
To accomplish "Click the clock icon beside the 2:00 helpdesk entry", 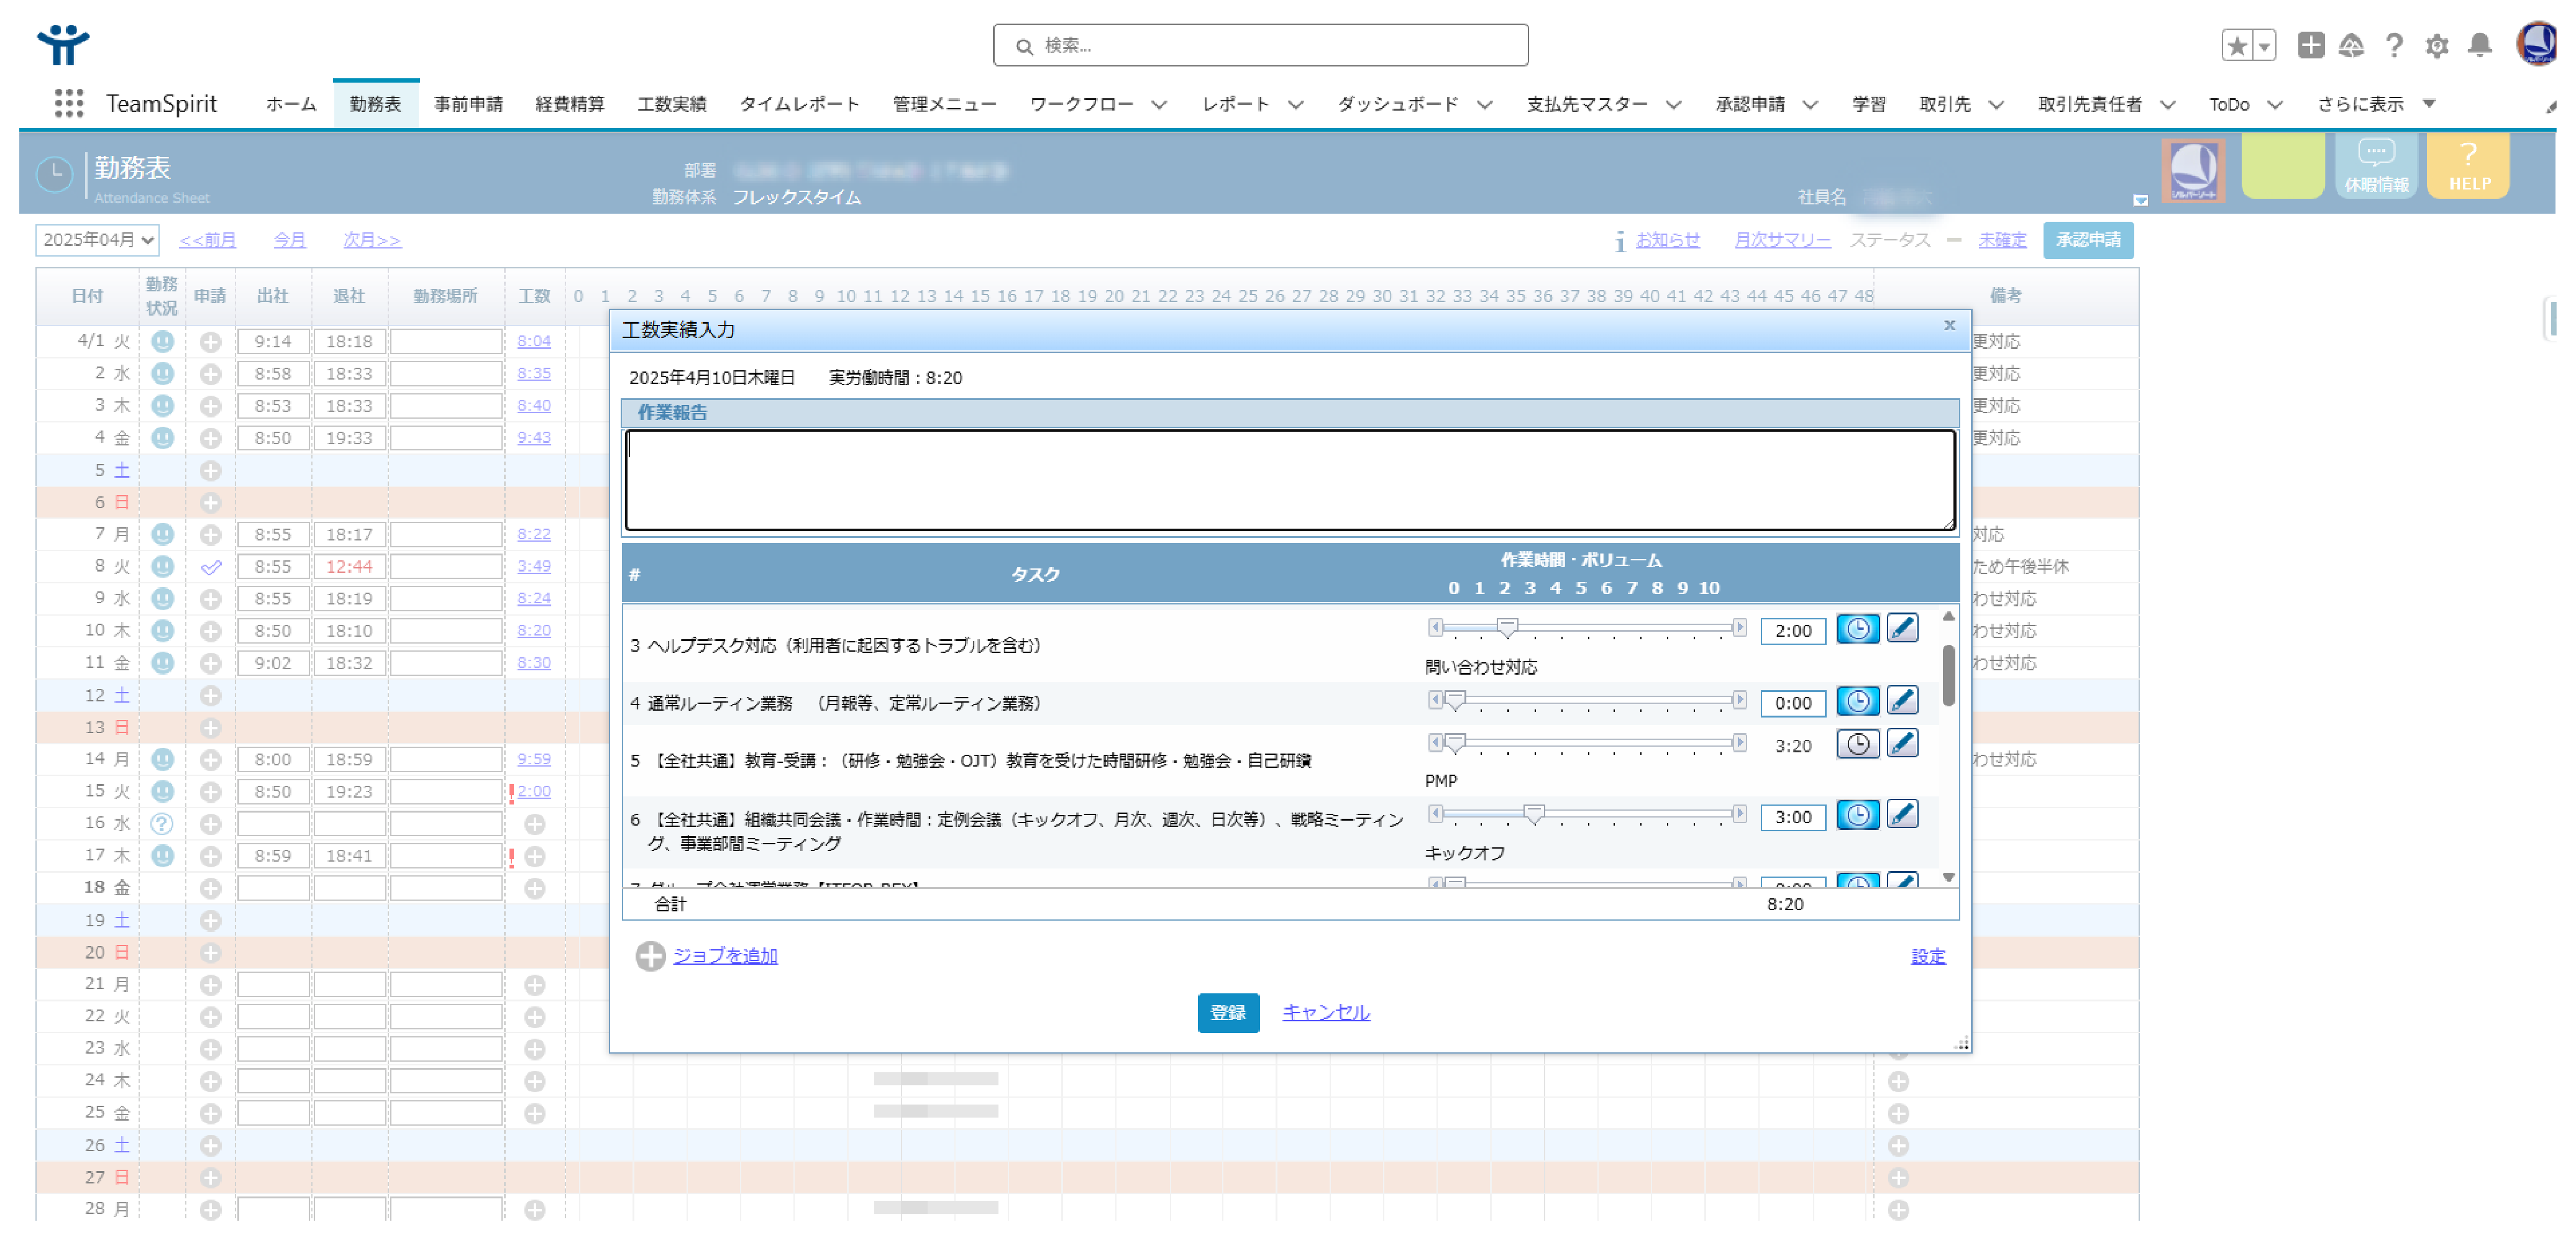I will pyautogui.click(x=1858, y=629).
